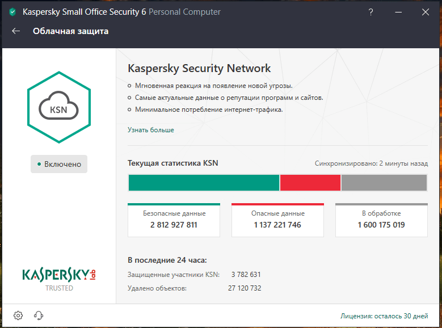Click the value 27 120 732

(x=245, y=288)
